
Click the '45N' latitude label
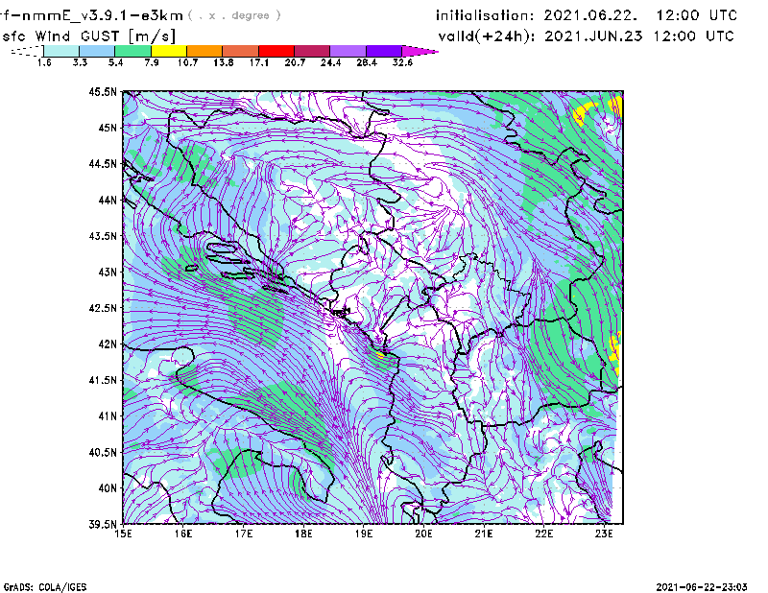[108, 128]
